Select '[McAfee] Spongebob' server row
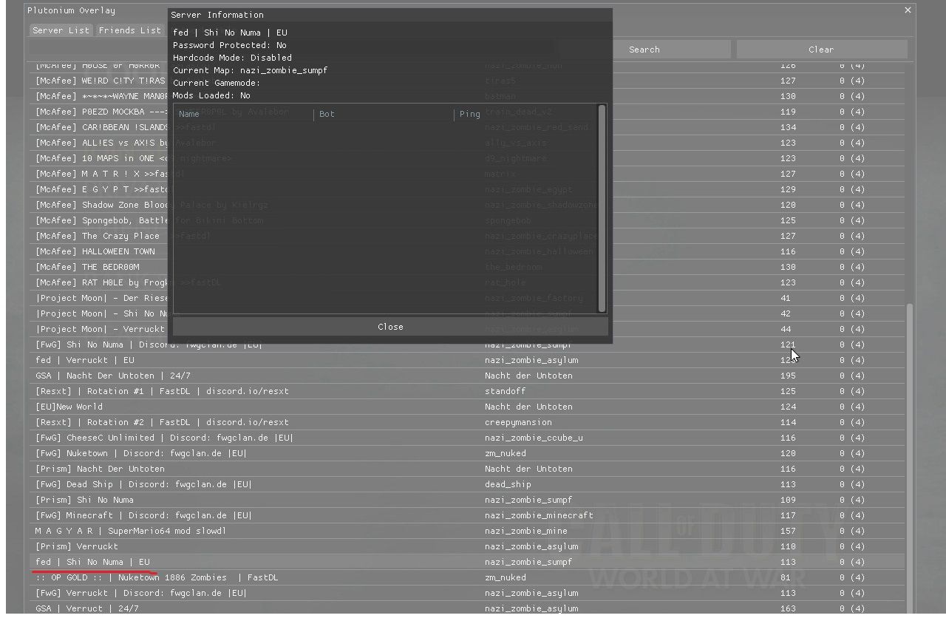This screenshot has height=621, width=946. [99, 220]
